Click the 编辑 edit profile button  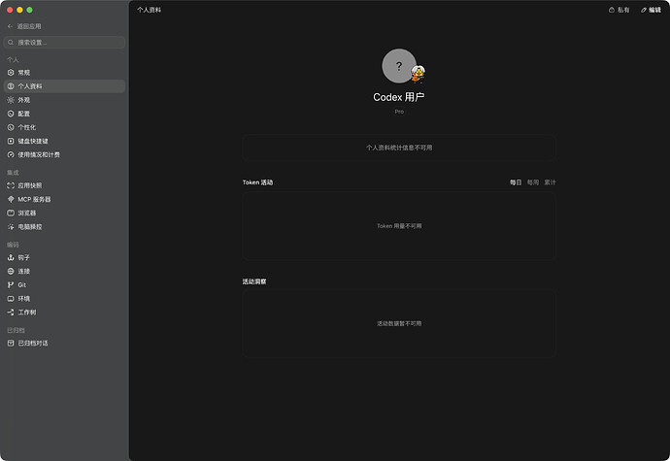click(651, 10)
